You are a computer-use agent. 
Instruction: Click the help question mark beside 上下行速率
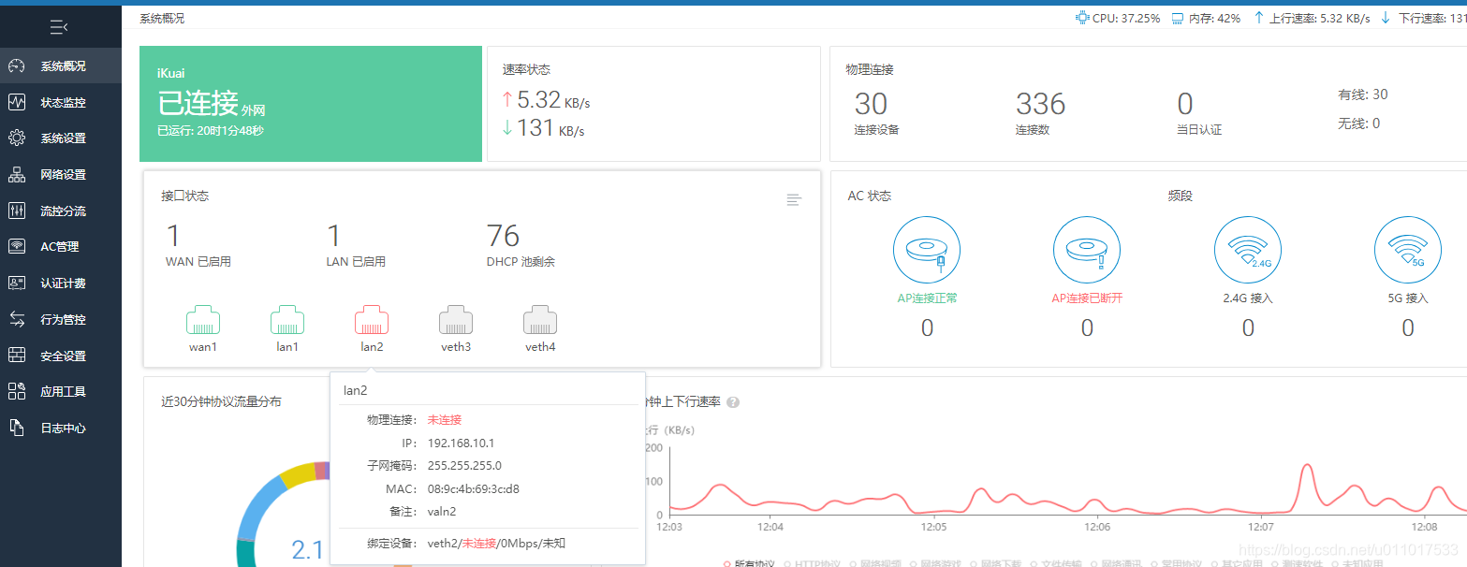click(733, 402)
